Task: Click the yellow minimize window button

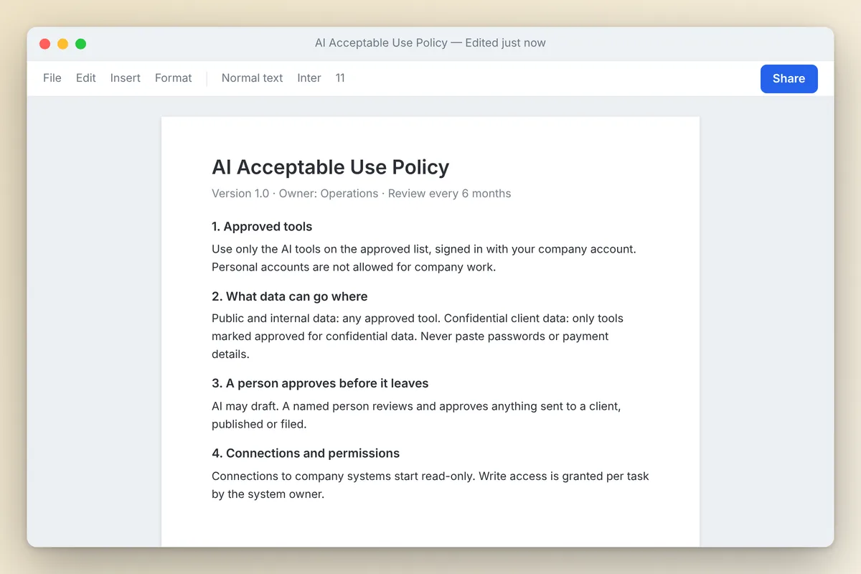Action: (x=63, y=44)
